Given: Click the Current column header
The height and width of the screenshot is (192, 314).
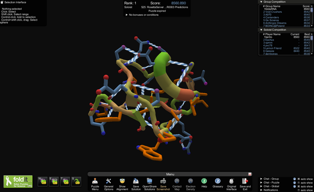Looking at the screenshot, I should pyautogui.click(x=295, y=34).
